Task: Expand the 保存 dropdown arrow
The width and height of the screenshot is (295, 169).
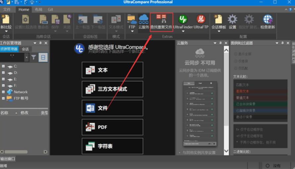Action: 55,31
